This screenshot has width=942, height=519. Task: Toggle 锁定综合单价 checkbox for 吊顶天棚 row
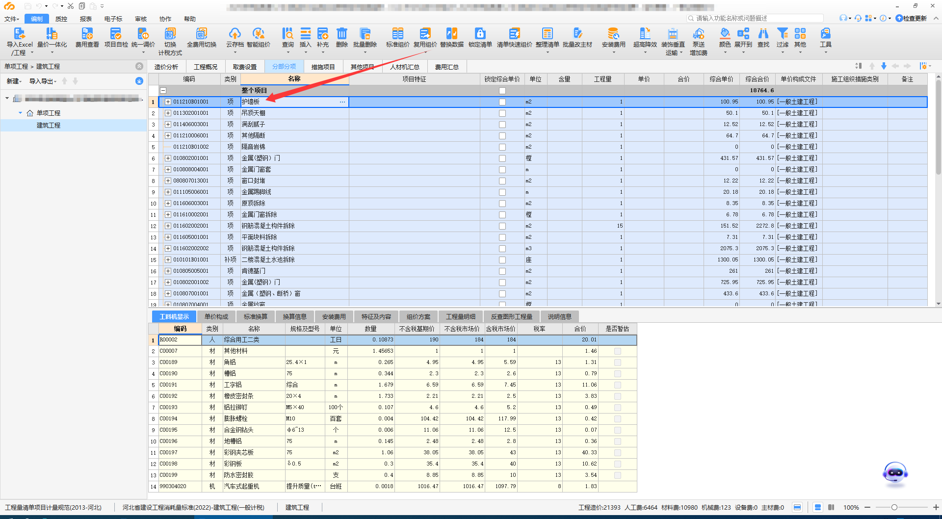pos(502,113)
